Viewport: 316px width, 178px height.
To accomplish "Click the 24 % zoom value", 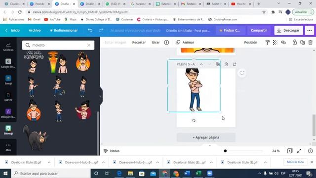I will 276,151.
